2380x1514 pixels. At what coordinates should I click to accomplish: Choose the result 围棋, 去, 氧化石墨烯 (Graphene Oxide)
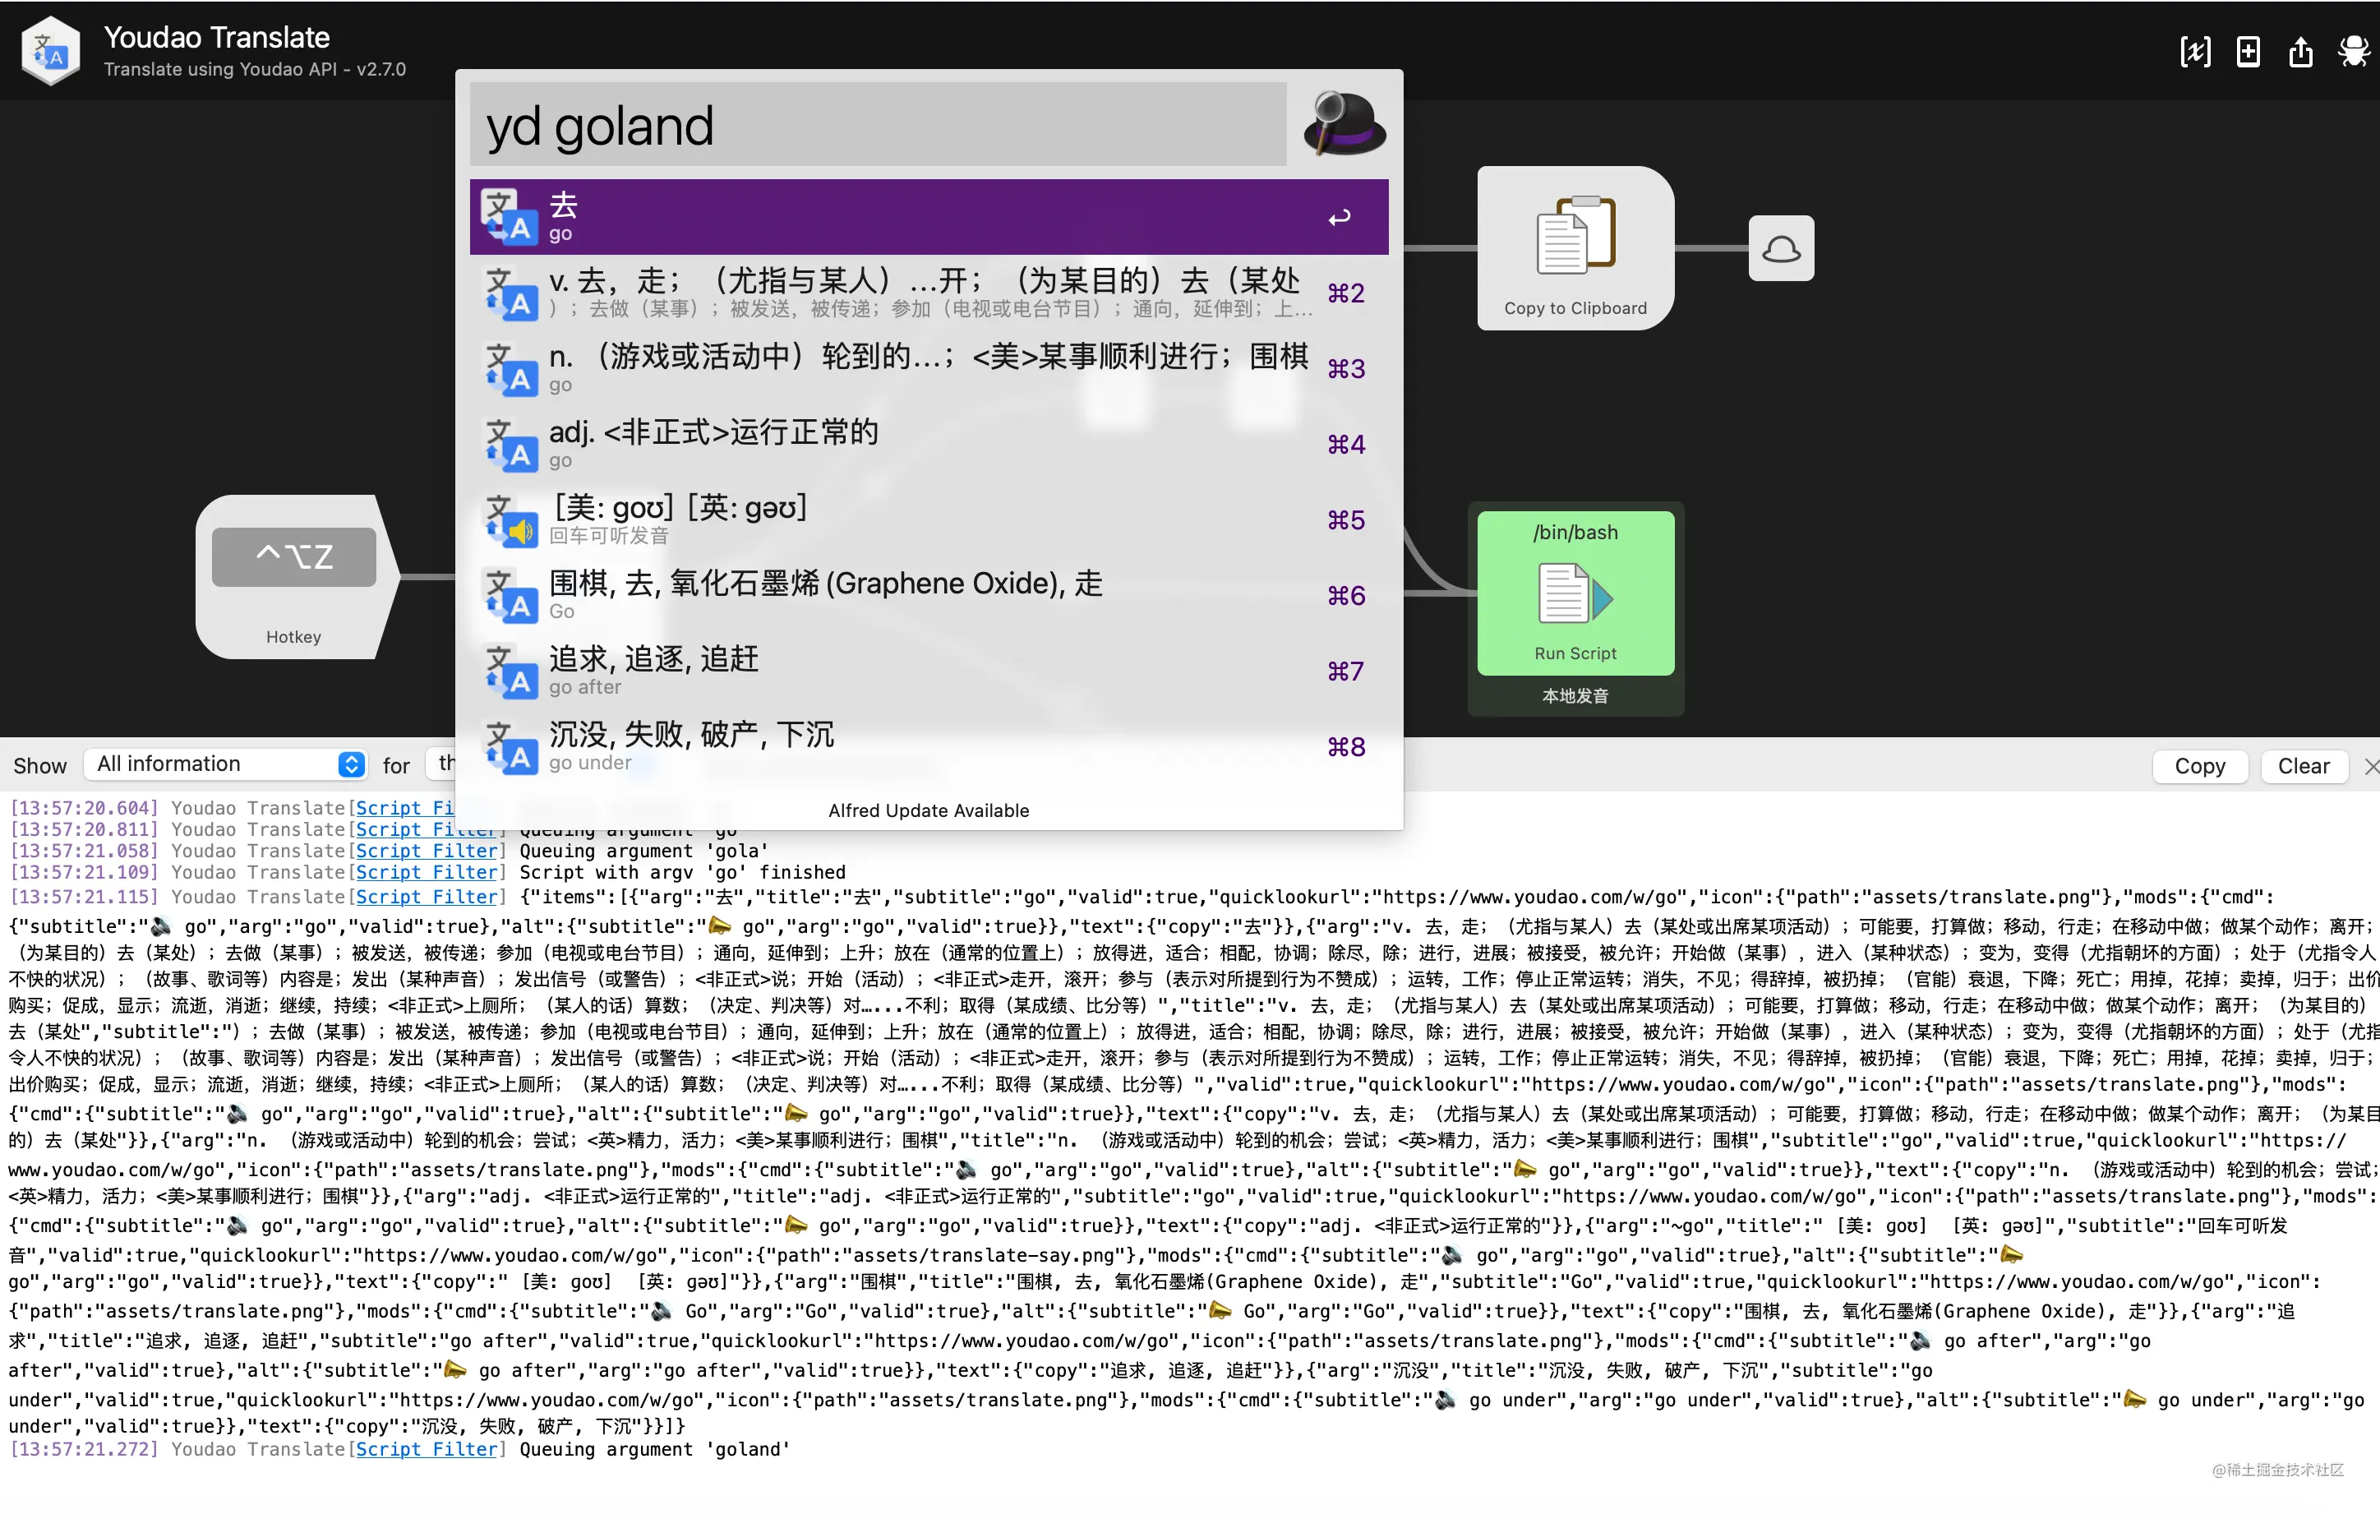[929, 595]
